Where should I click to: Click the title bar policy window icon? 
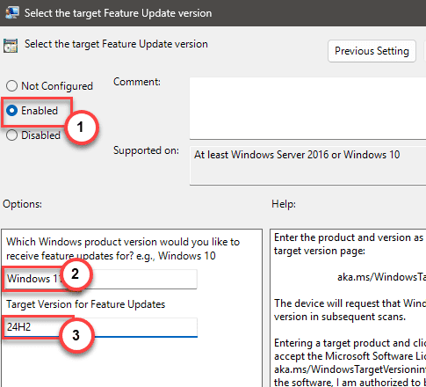point(12,13)
